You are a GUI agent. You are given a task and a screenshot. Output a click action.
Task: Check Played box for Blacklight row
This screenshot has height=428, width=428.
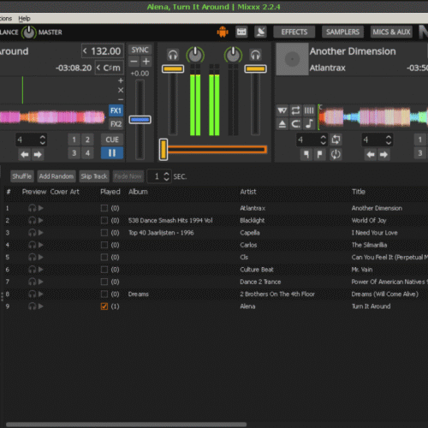pos(104,220)
